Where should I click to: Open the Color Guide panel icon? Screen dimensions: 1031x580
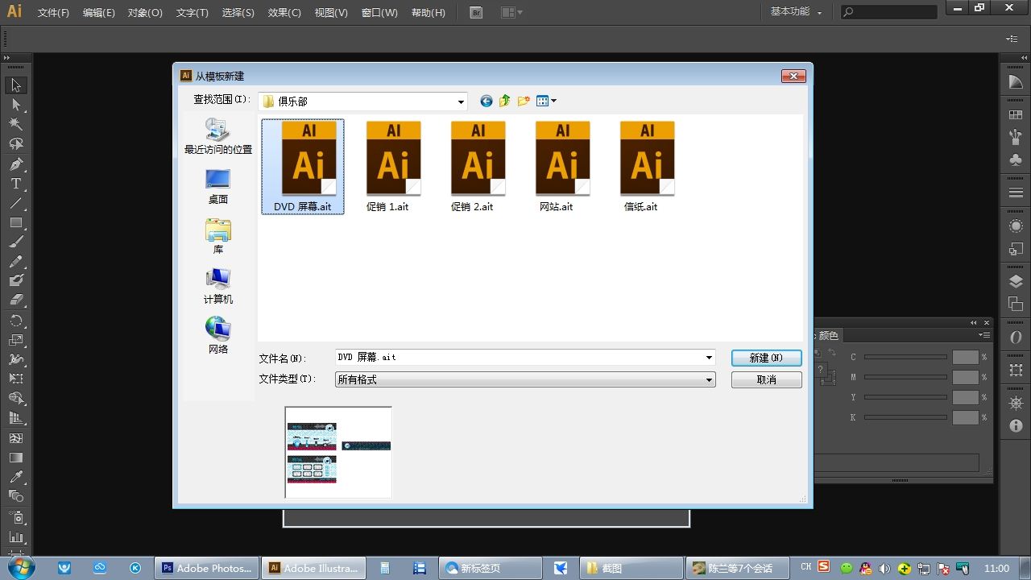tap(1016, 82)
